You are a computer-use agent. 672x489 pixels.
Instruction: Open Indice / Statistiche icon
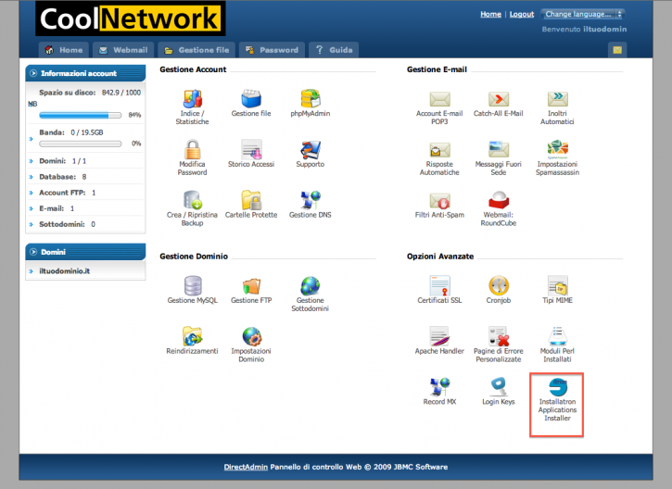click(x=193, y=99)
